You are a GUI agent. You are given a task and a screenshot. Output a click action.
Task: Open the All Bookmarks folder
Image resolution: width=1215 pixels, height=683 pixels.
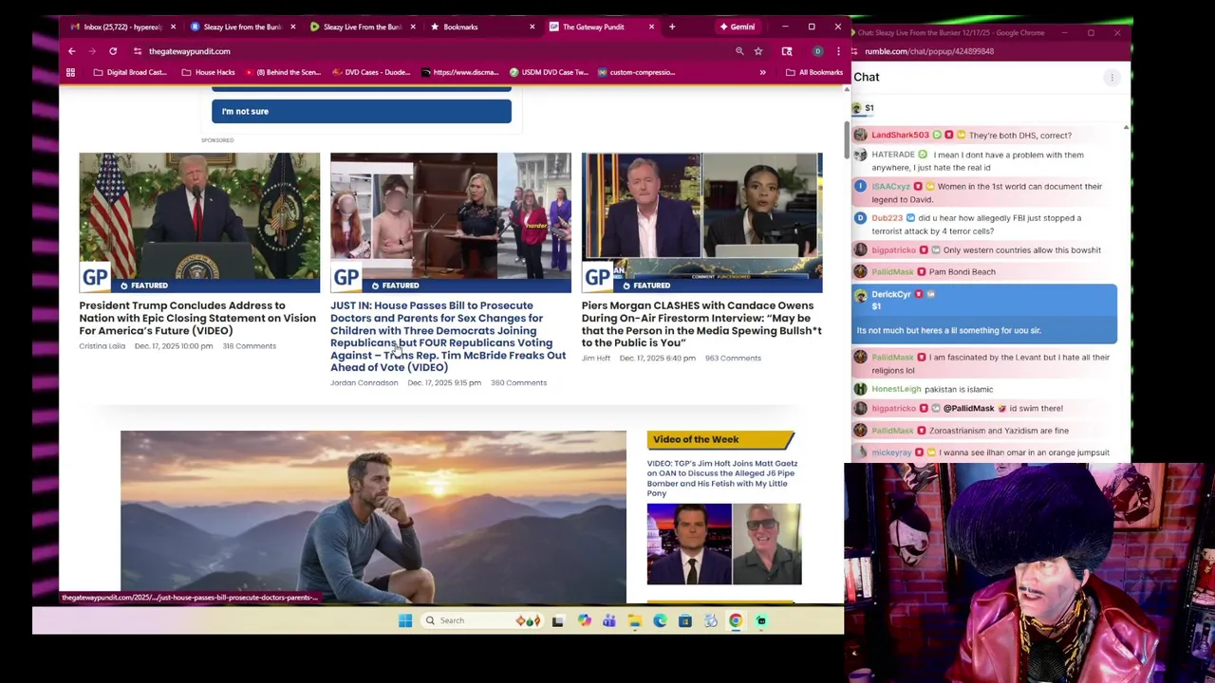tap(814, 72)
